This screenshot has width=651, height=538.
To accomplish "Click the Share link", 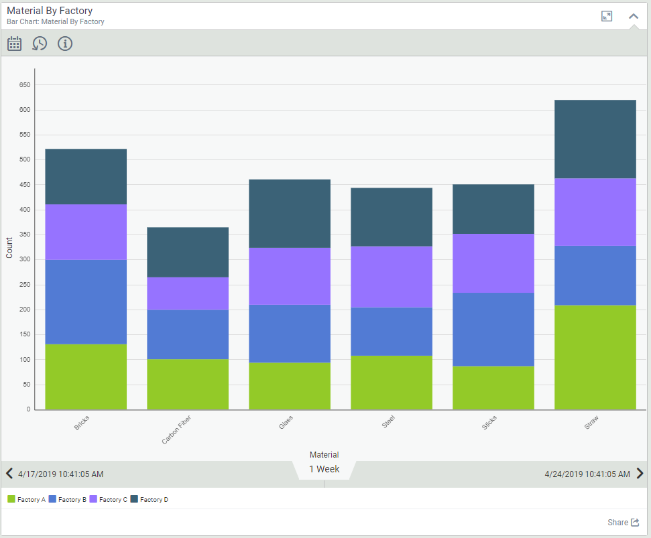I will click(x=617, y=523).
